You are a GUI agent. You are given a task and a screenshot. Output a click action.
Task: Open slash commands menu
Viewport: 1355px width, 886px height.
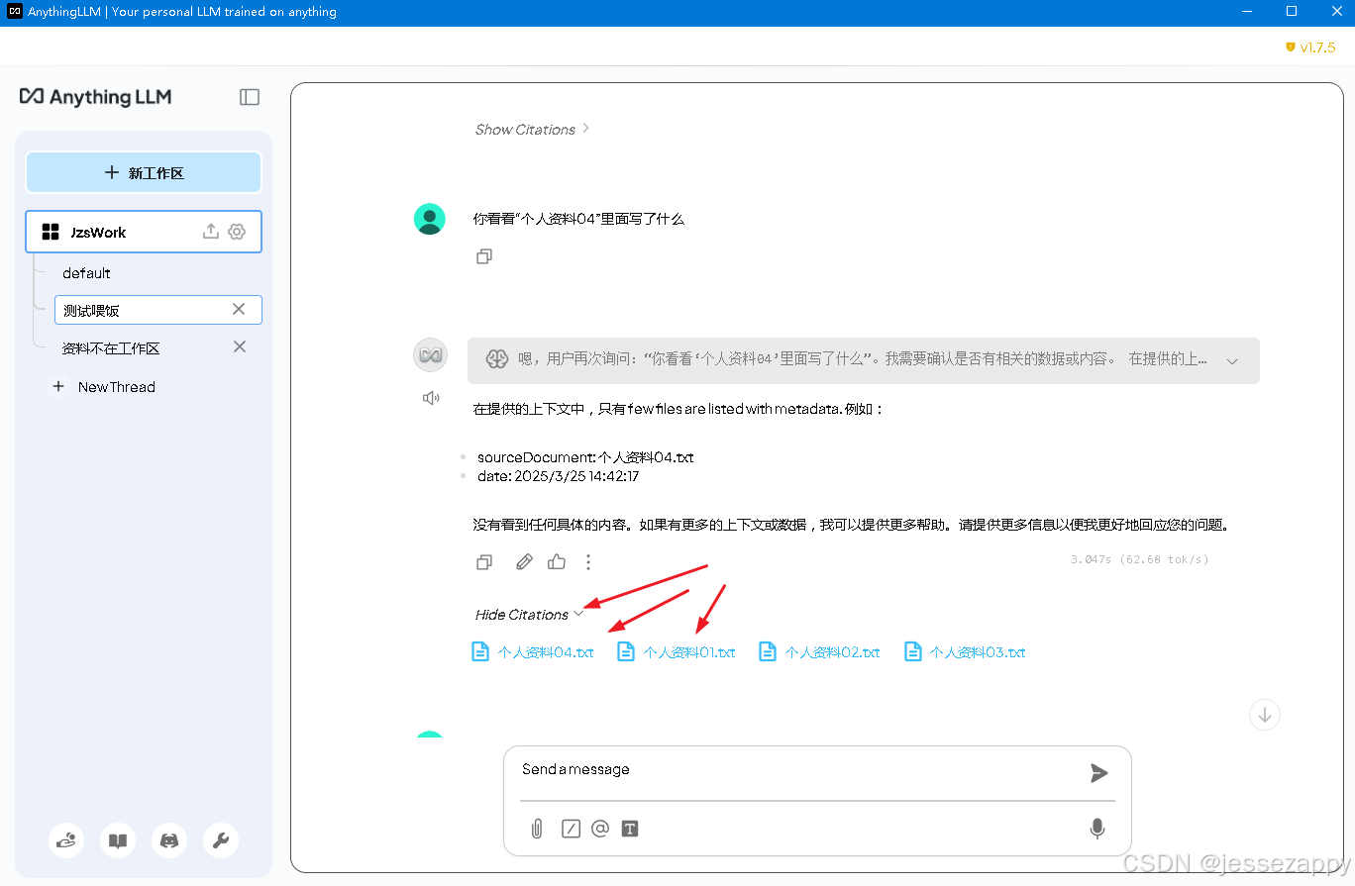coord(571,829)
